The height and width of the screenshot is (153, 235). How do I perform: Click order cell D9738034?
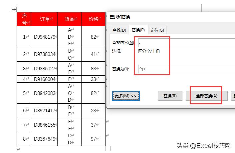click(x=44, y=54)
